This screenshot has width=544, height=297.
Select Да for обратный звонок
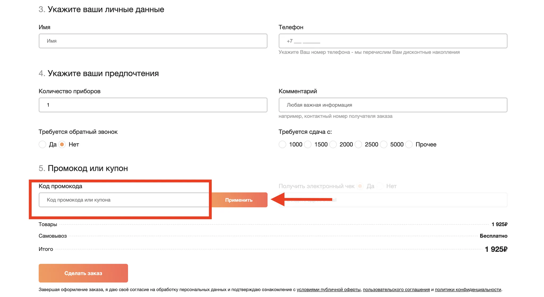pos(42,145)
